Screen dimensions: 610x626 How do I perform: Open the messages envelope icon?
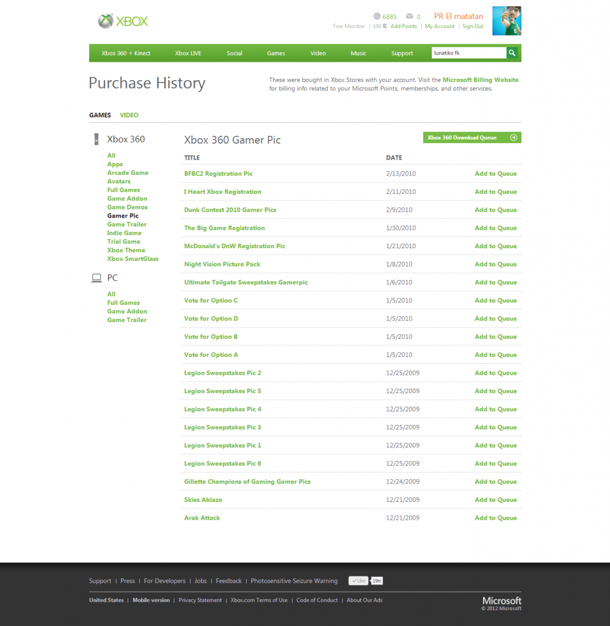click(409, 17)
